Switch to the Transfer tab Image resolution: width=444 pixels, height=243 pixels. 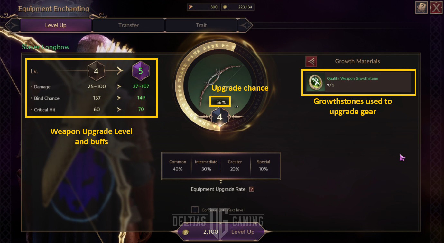click(x=128, y=25)
